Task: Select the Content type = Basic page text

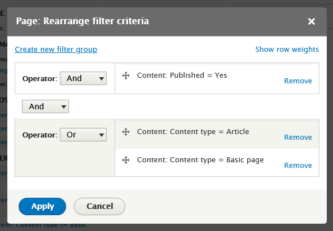Action: click(x=200, y=160)
